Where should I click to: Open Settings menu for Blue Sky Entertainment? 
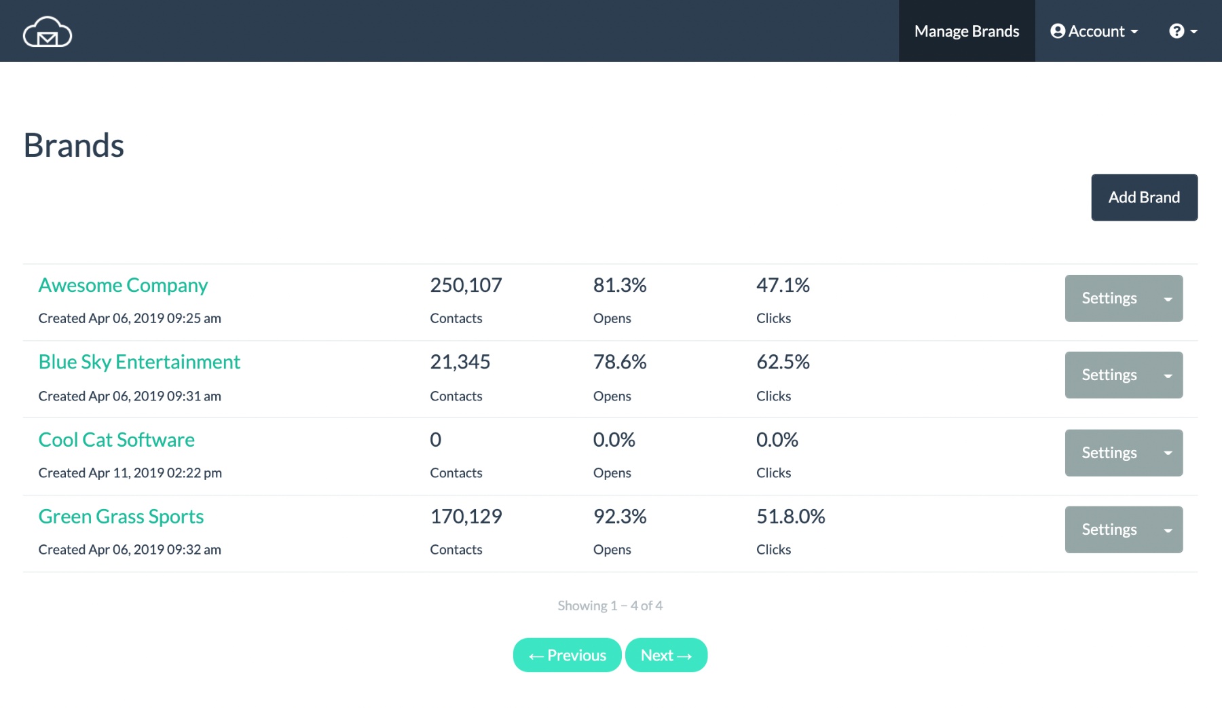tap(1167, 375)
